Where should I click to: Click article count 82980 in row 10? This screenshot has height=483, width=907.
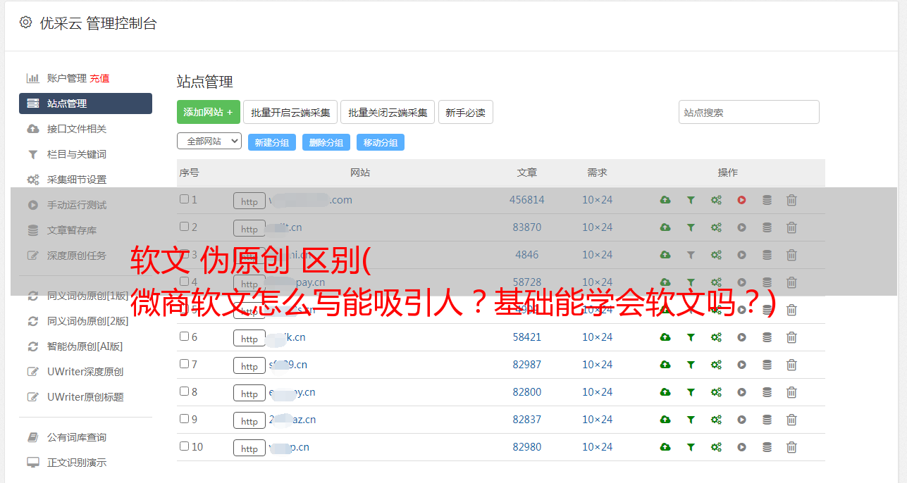click(527, 447)
